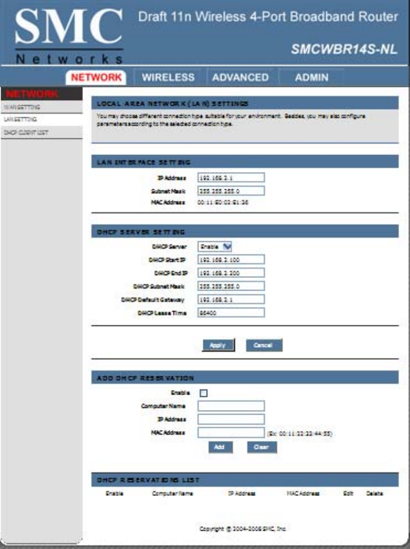This screenshot has width=410, height=549.
Task: Click the Clear button
Action: (x=262, y=447)
